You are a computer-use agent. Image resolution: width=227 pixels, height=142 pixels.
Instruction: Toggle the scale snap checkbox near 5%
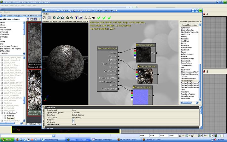(x=210, y=136)
